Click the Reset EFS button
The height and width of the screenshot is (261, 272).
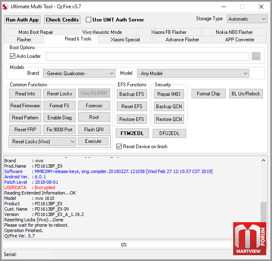[132, 107]
